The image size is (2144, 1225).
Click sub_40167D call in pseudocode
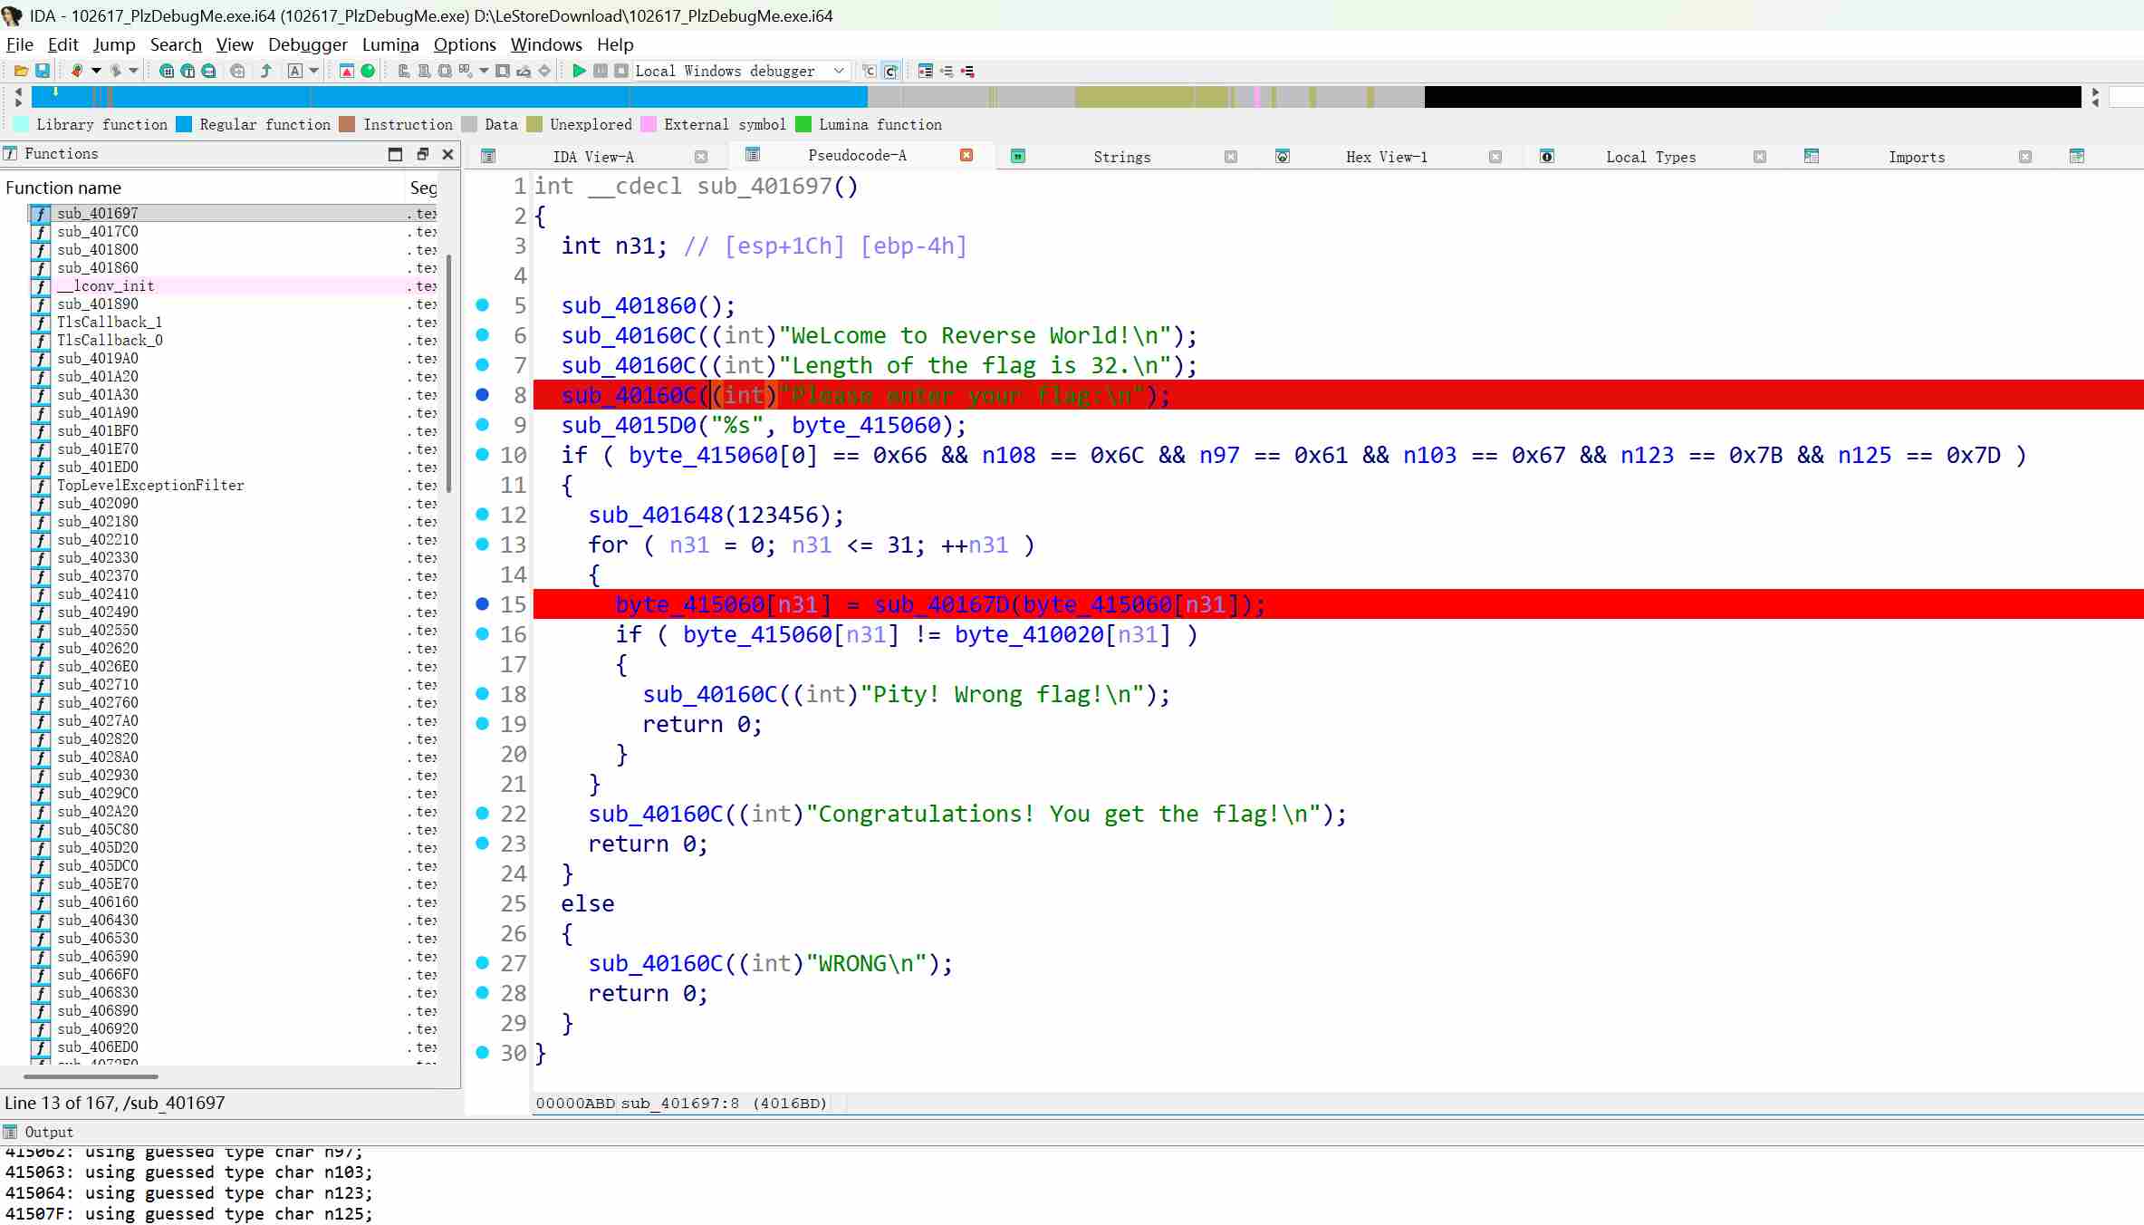click(x=941, y=604)
